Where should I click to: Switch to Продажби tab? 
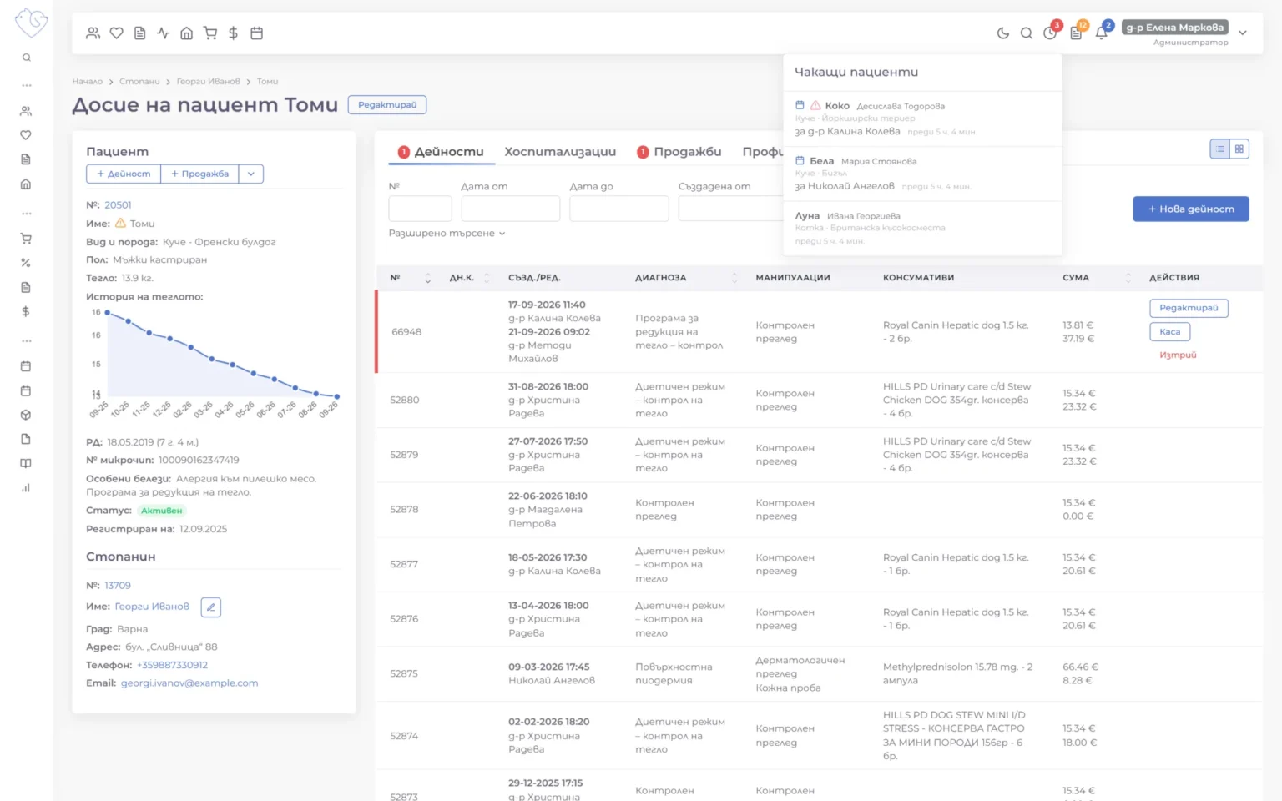click(679, 152)
